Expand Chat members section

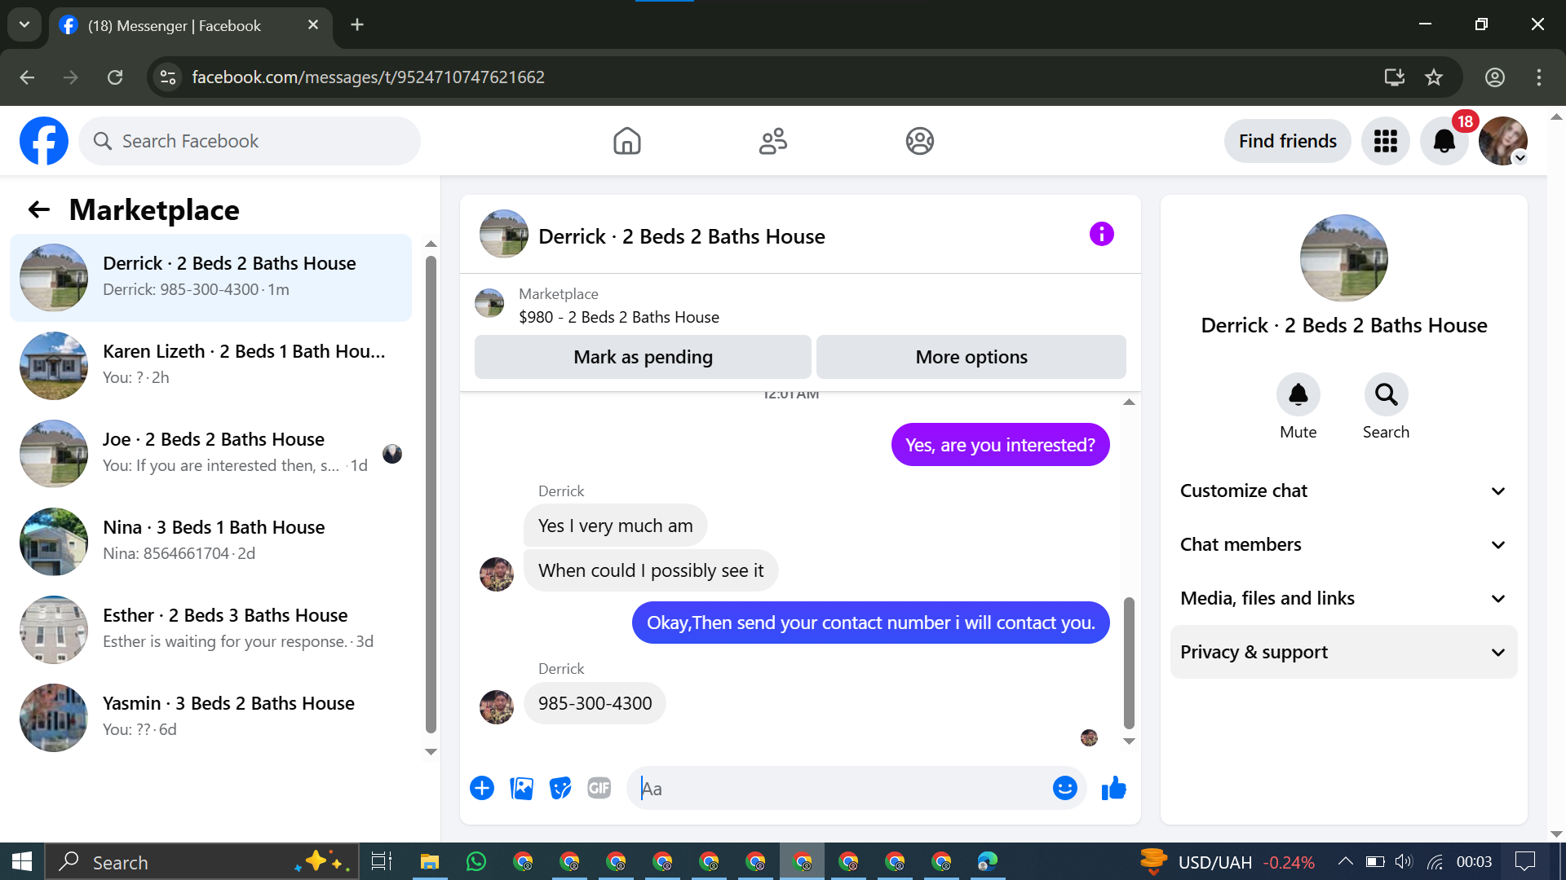(x=1343, y=544)
